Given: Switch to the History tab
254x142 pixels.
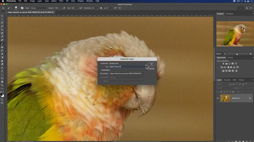Looking at the screenshot, I should point(241,80).
